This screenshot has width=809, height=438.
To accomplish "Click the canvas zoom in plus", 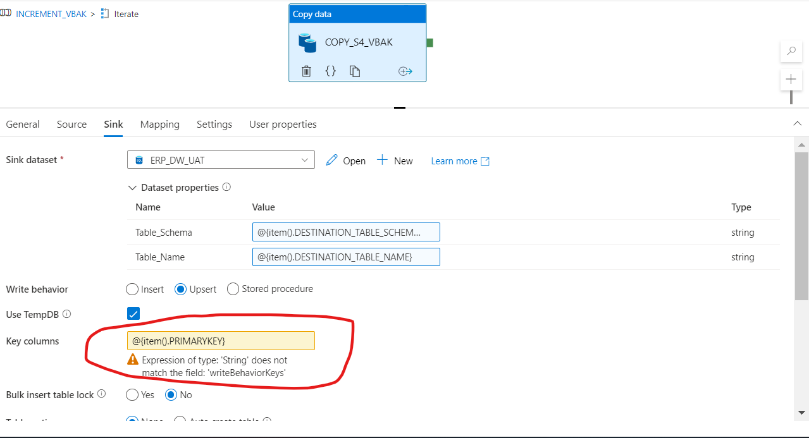I will point(791,80).
